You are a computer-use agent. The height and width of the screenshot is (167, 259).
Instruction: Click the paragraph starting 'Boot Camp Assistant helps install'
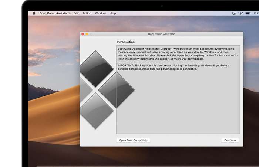click(177, 54)
